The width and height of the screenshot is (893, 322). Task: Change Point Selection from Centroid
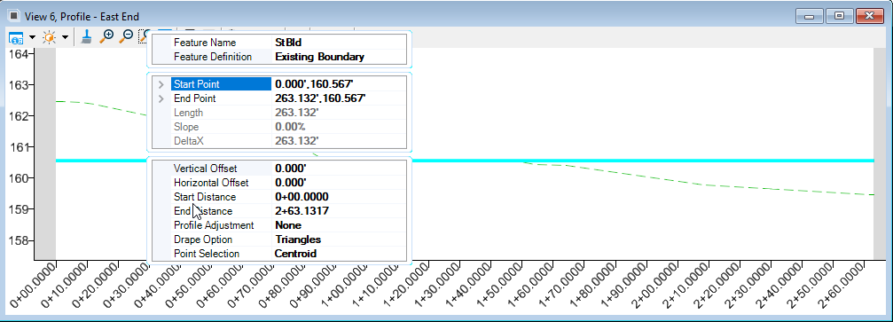point(338,255)
